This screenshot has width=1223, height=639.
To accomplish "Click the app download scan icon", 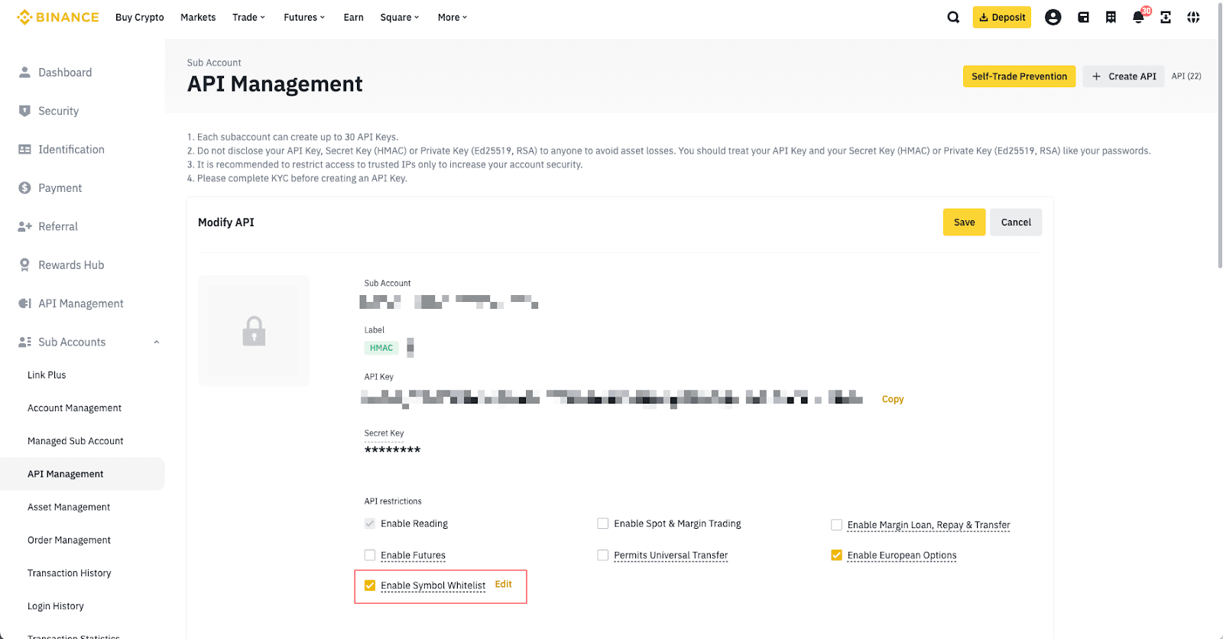I will coord(1166,18).
